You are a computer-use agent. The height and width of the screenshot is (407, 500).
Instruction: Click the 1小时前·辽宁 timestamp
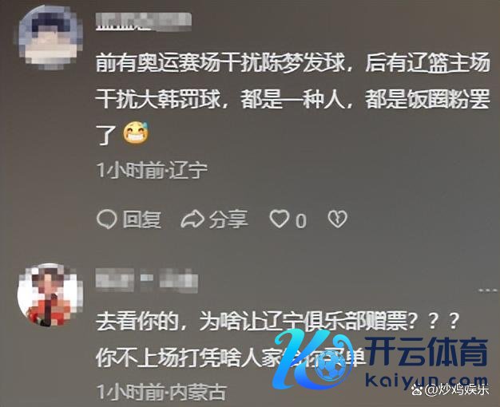click(152, 171)
